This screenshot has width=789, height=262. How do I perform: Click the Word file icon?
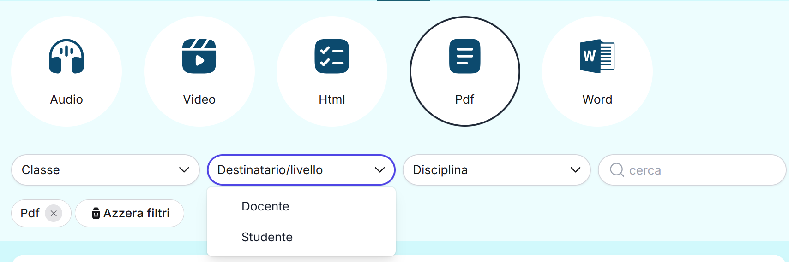597,56
